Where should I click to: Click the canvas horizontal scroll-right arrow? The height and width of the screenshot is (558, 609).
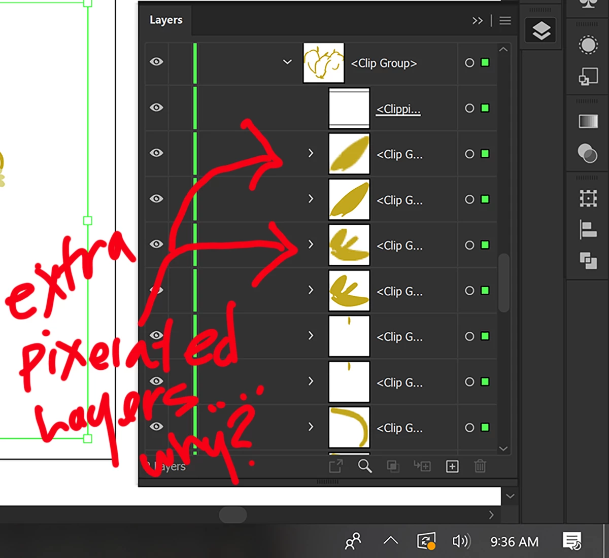(491, 515)
